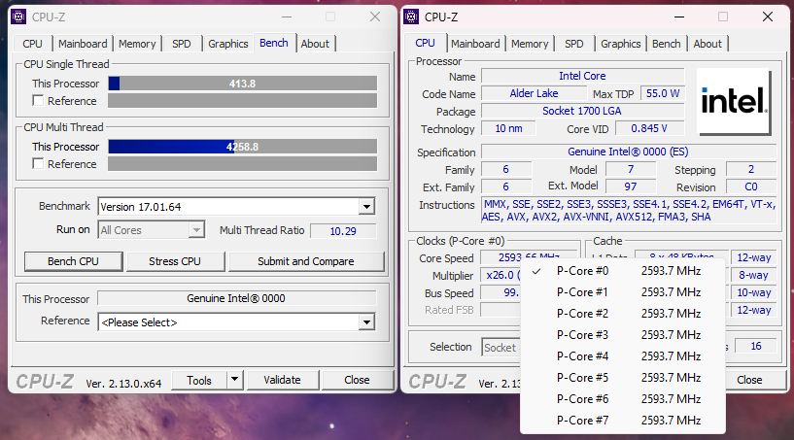
Task: Click Core VID value 0.845 V
Action: click(x=650, y=128)
